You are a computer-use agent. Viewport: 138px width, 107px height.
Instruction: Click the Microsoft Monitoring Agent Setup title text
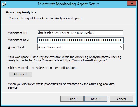click(x=68, y=4)
